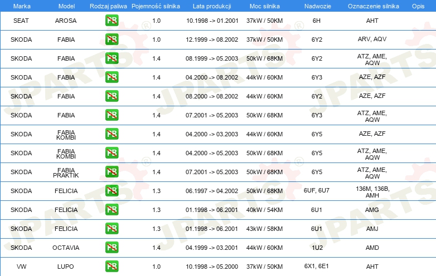
Task: Select the Rodzaj paliwa column header
Action: 108,6
